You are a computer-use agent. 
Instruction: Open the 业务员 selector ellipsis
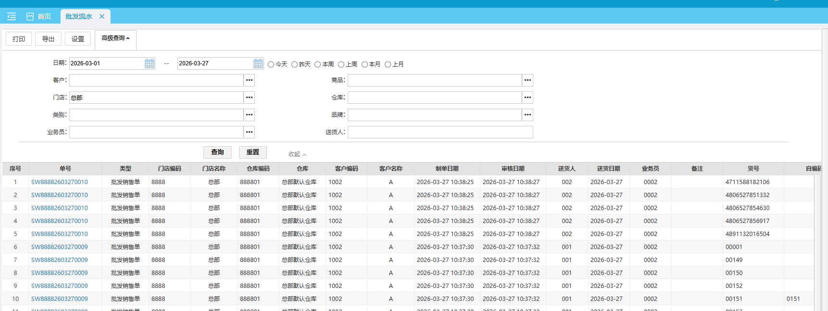pos(249,132)
